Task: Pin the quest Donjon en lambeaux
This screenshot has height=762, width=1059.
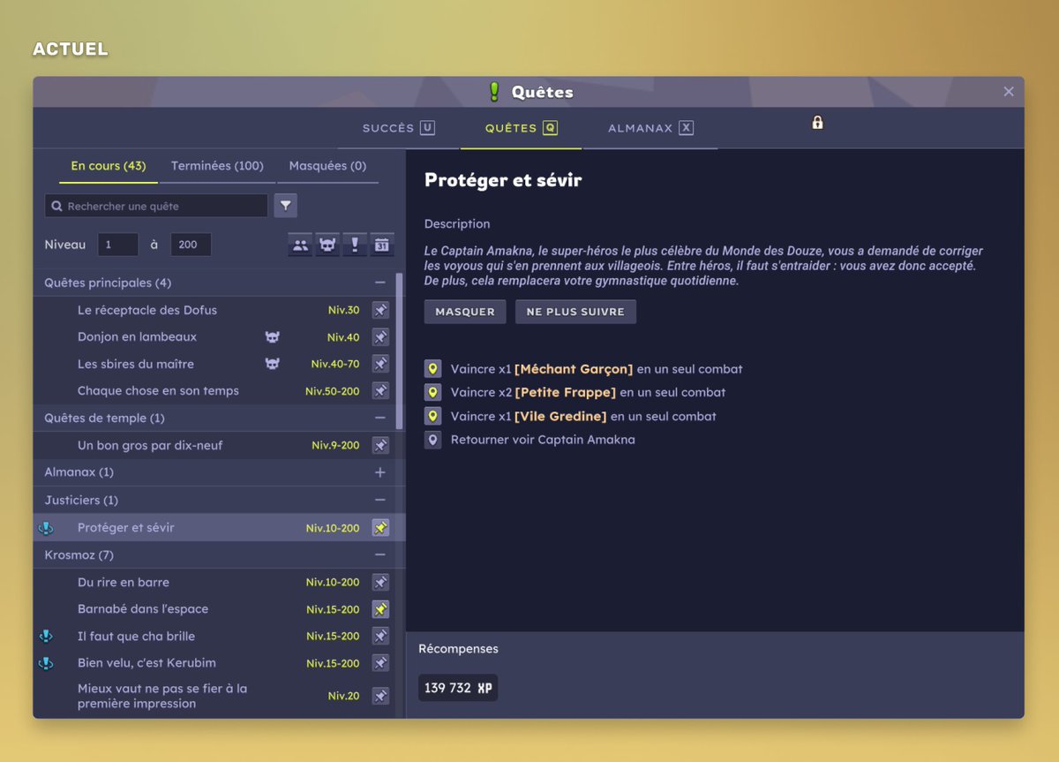Action: 380,337
